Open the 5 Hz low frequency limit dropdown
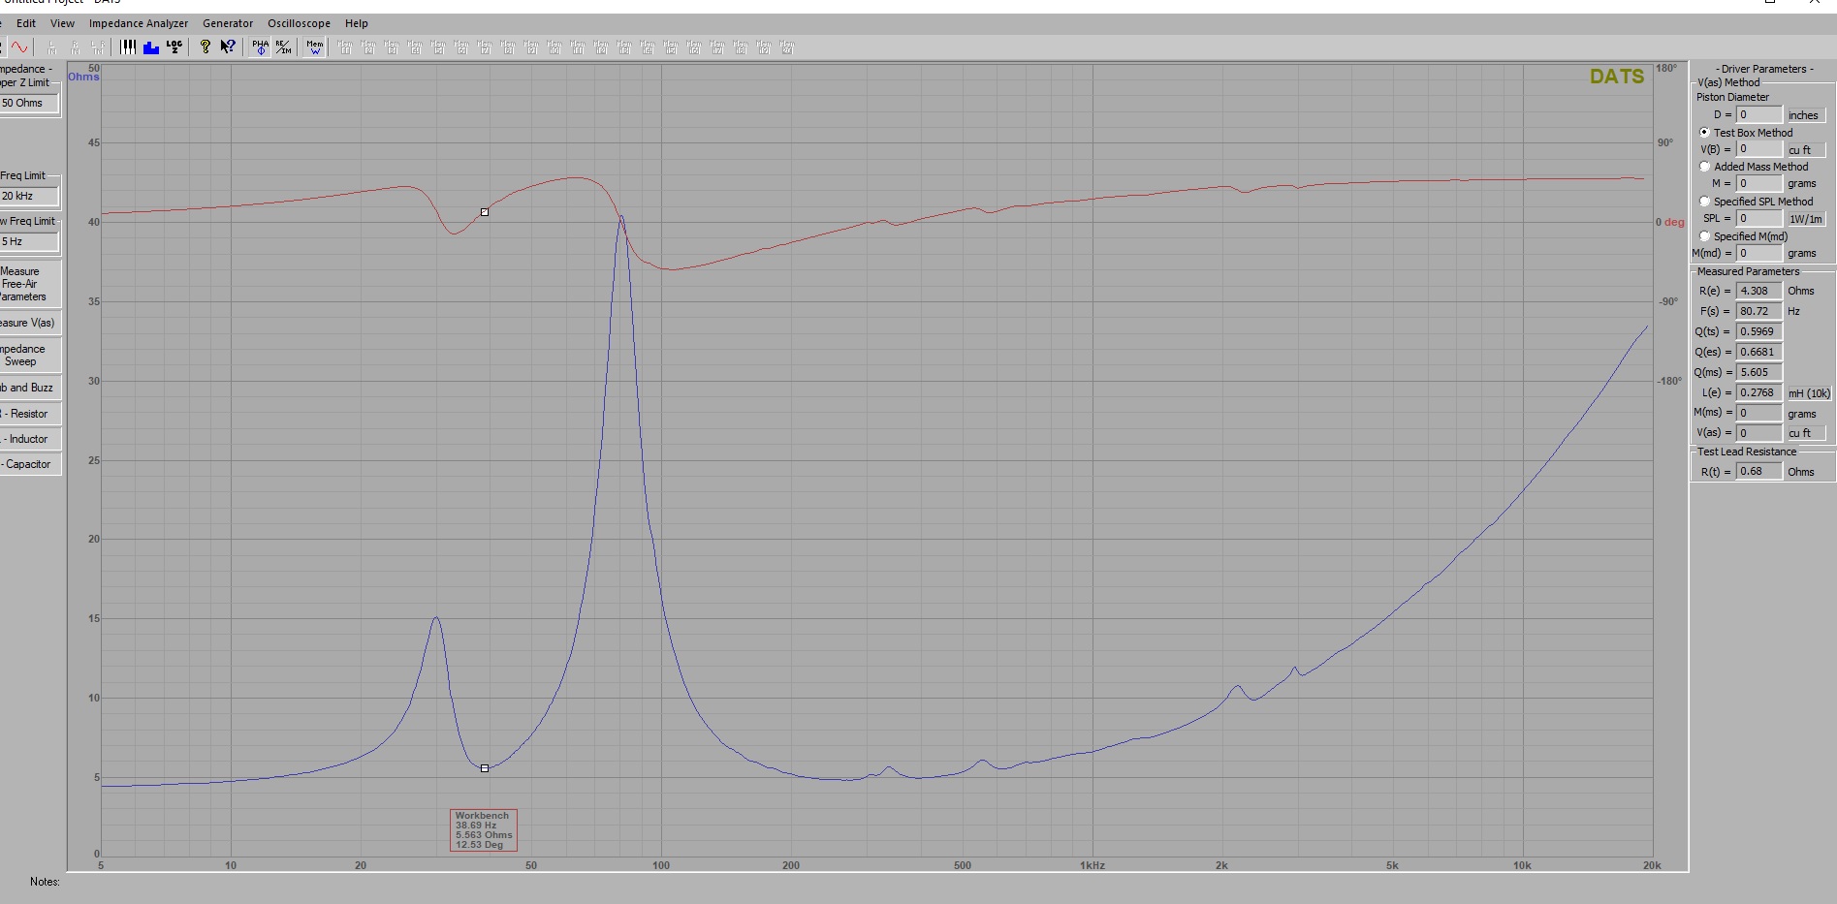The image size is (1837, 904). (x=29, y=241)
